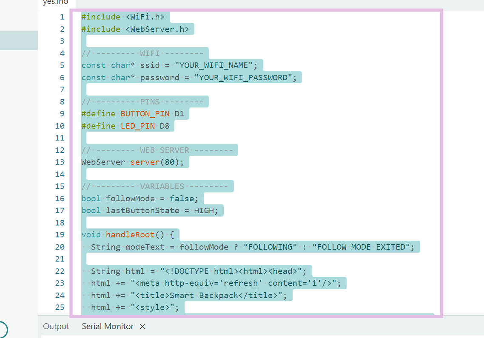The height and width of the screenshot is (338, 484).
Task: Click the meta http-equiv refresh line
Action: (x=216, y=283)
